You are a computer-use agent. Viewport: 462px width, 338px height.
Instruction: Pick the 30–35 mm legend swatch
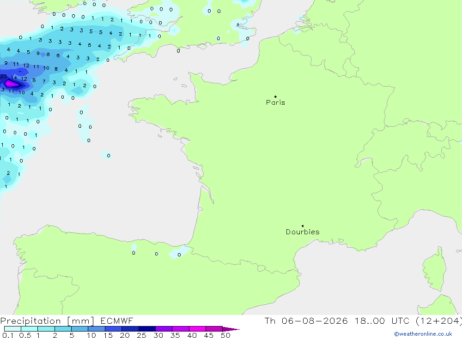tap(164, 329)
